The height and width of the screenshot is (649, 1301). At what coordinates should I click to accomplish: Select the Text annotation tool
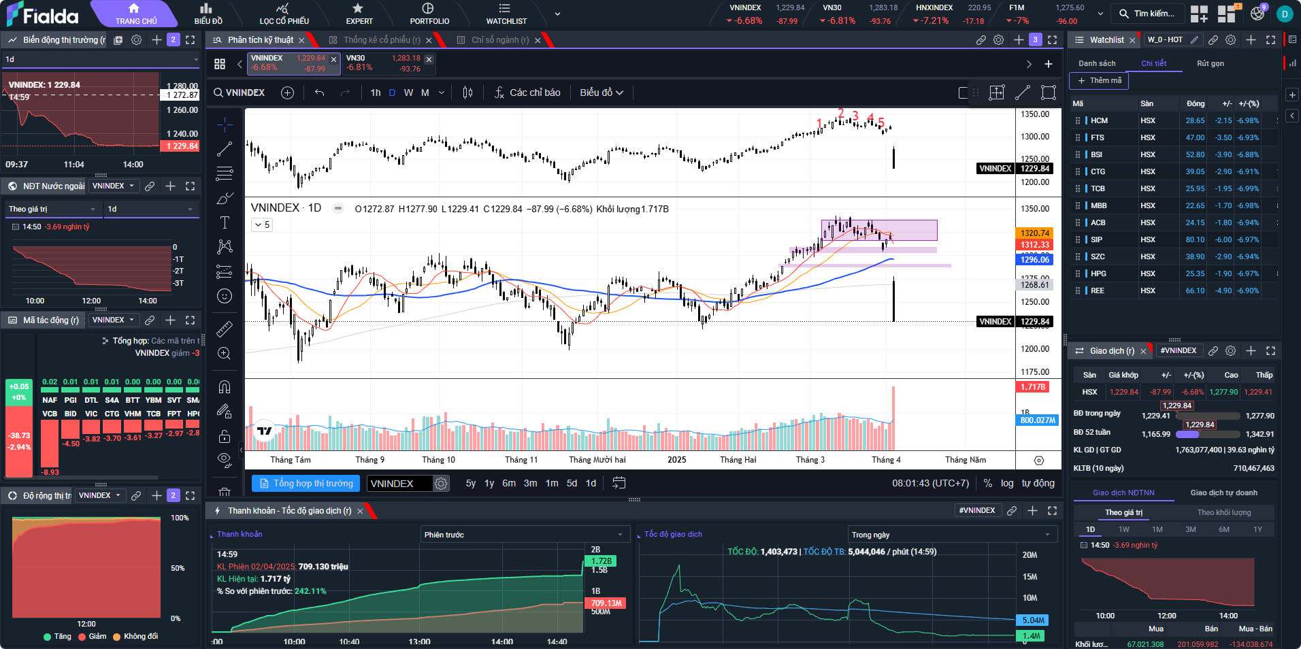click(225, 222)
